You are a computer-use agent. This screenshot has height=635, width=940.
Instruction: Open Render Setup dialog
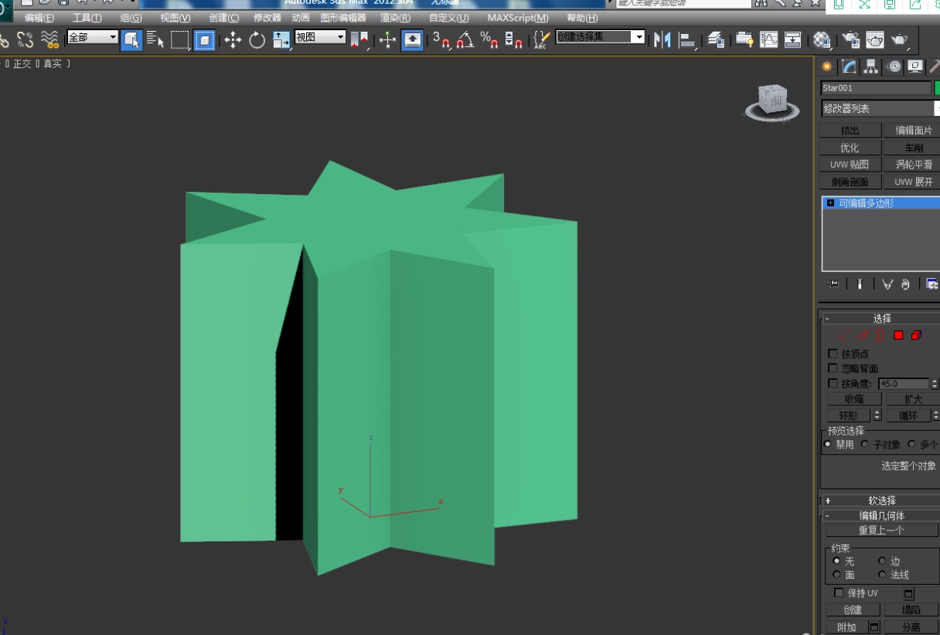pyautogui.click(x=851, y=39)
